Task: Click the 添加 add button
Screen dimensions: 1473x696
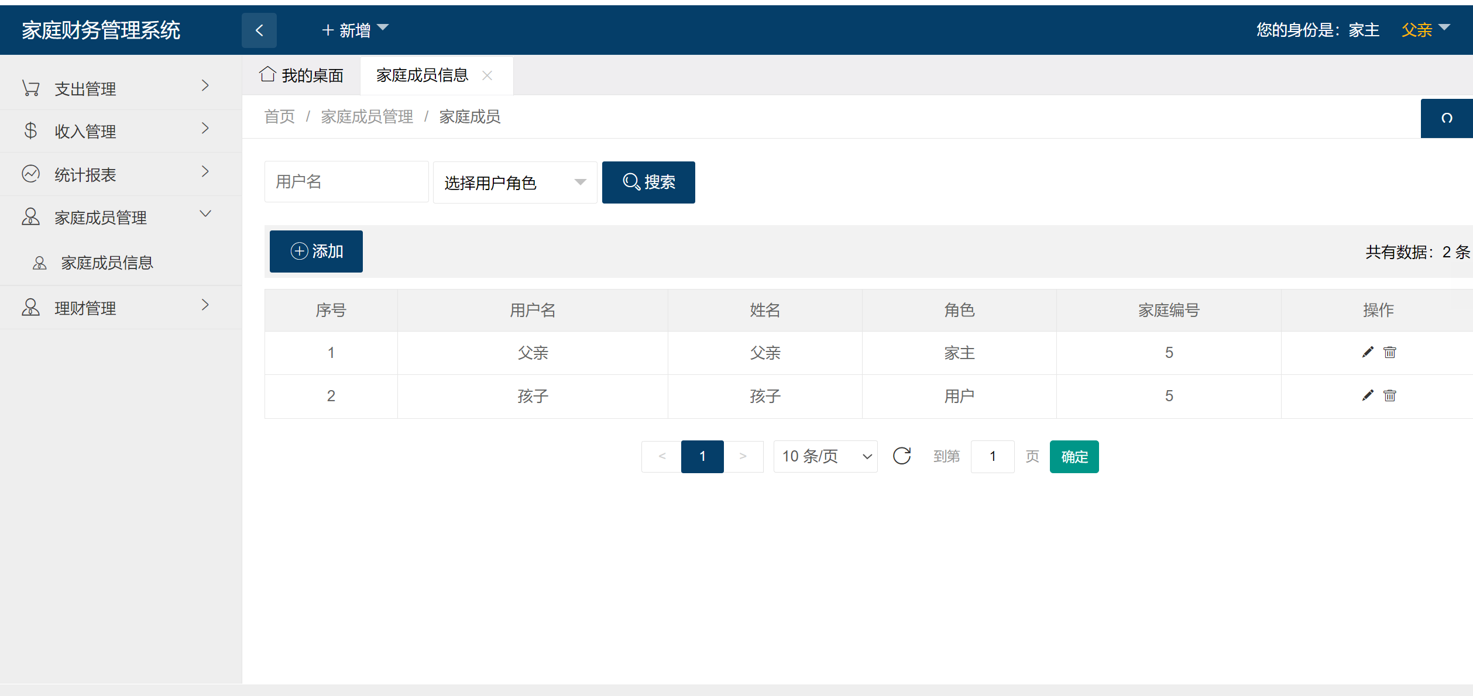Action: point(315,251)
